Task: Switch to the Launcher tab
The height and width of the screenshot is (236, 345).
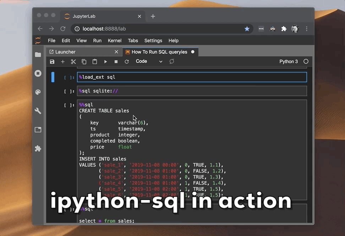Action: 84,52
